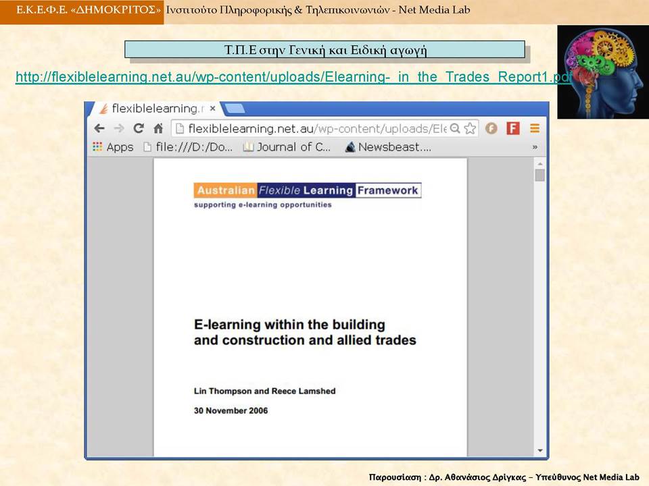The width and height of the screenshot is (649, 486).
Task: Open the Newsbeast bookmark
Action: click(388, 147)
